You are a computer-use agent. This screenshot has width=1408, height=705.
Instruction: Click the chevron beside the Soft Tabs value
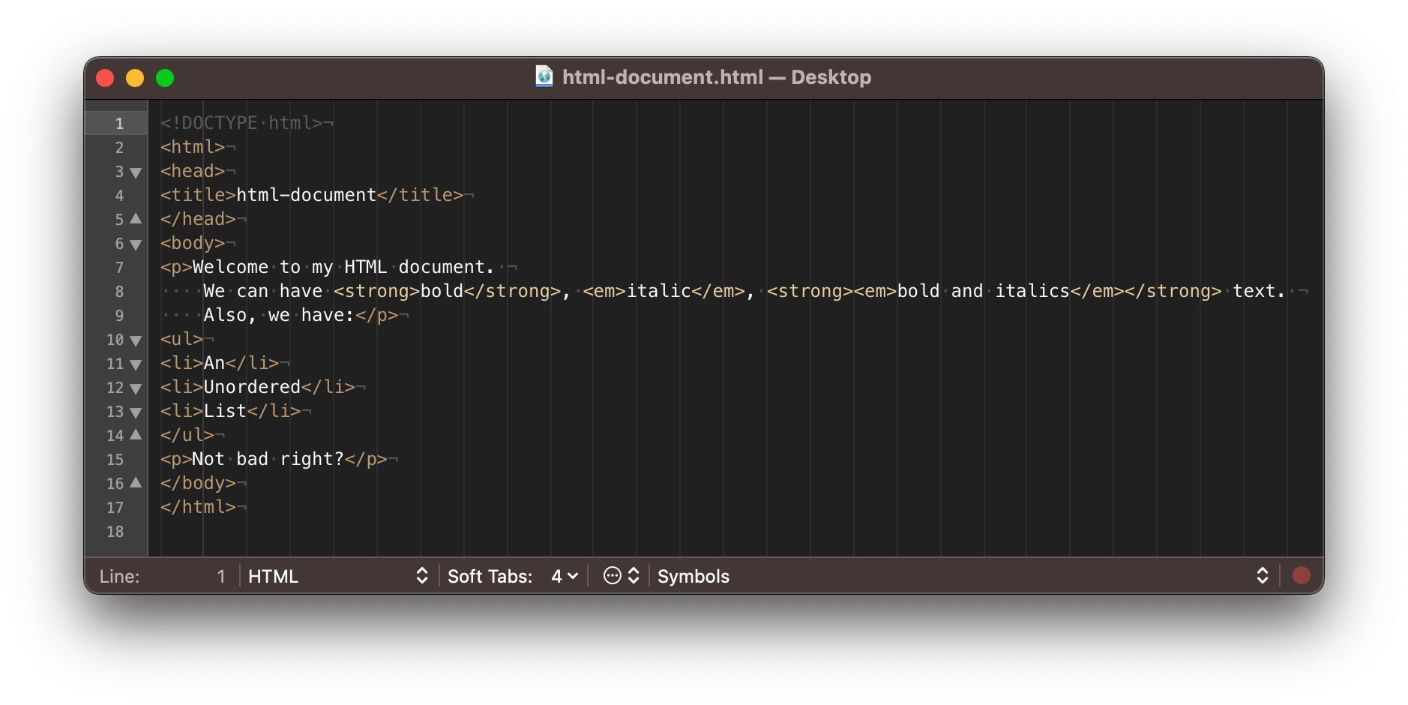click(x=572, y=576)
